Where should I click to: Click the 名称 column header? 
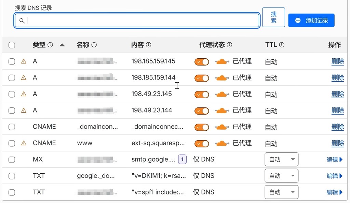click(x=83, y=45)
